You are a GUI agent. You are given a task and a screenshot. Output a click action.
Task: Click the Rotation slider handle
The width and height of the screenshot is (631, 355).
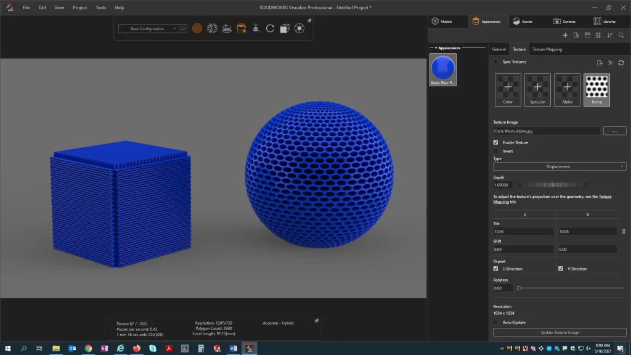pyautogui.click(x=519, y=288)
